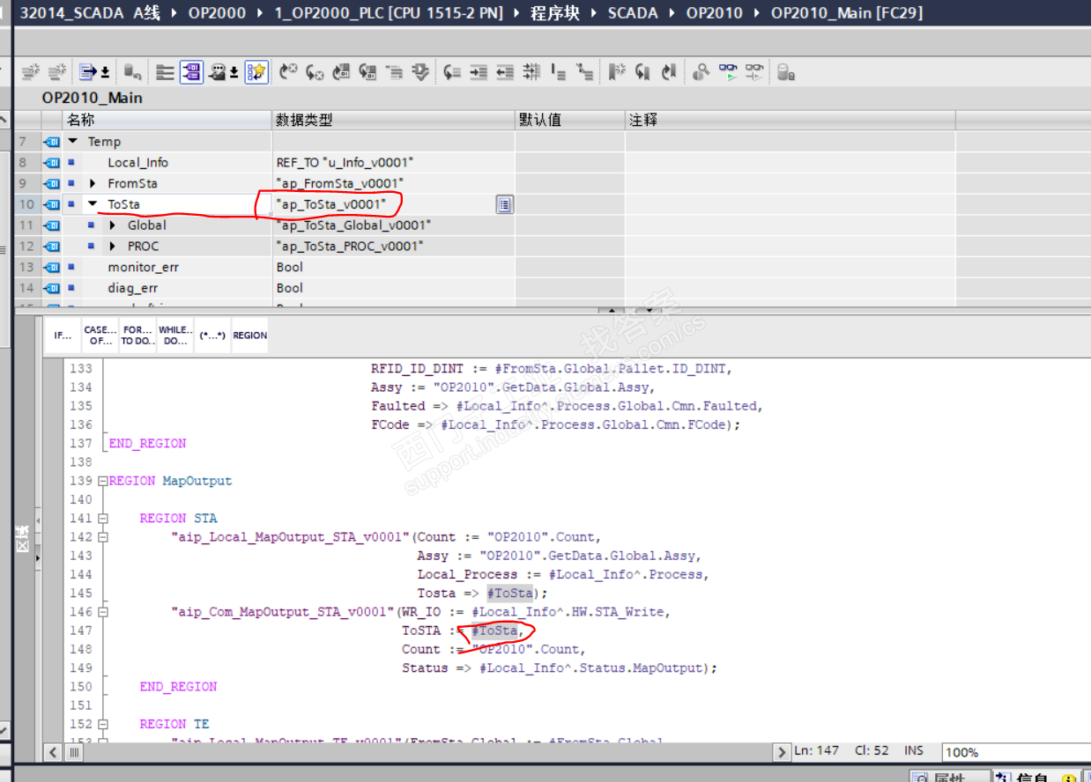This screenshot has width=1091, height=782.
Task: Click the indent text toolbar icon
Action: (x=479, y=72)
